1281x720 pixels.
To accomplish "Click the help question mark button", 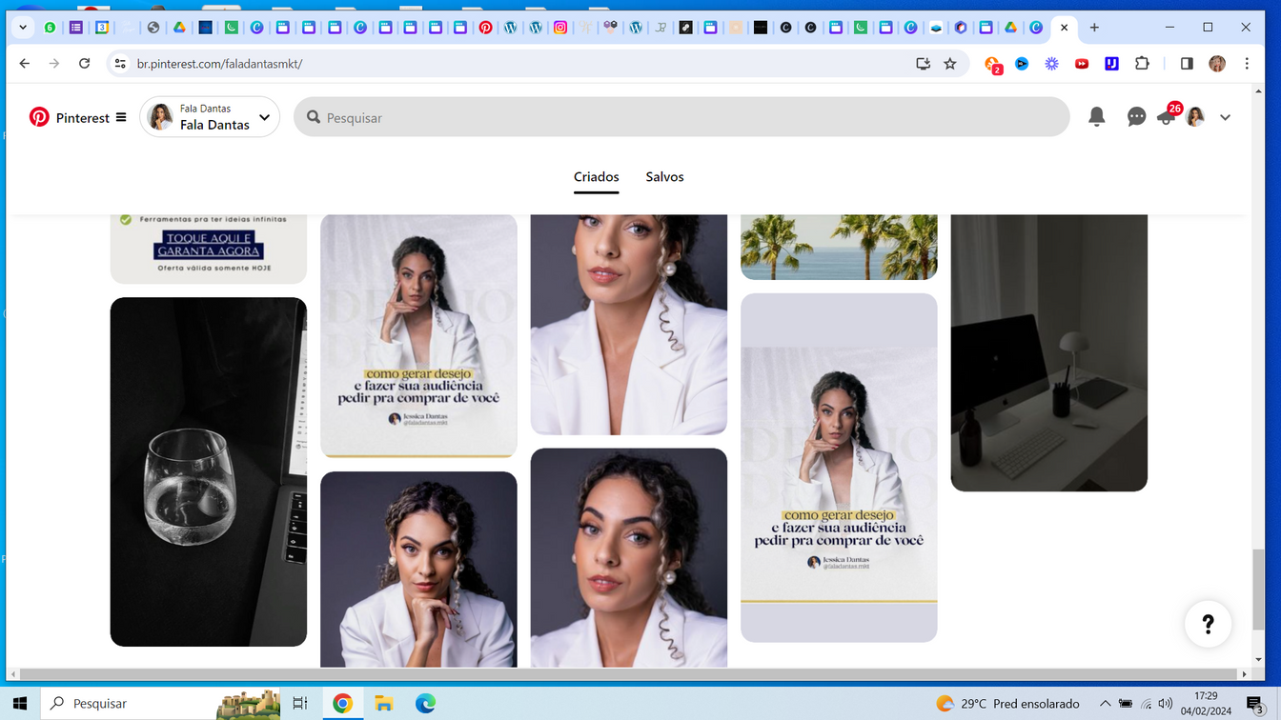I will coord(1208,624).
